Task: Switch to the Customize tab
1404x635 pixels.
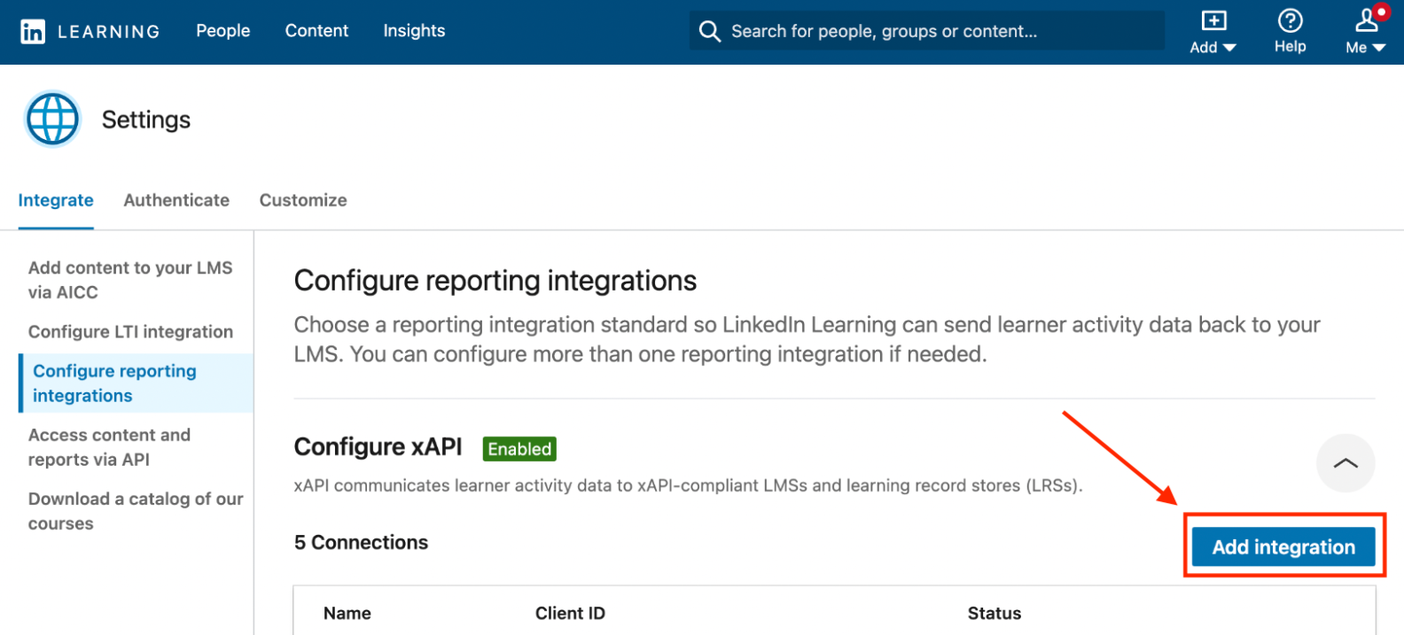Action: point(303,200)
